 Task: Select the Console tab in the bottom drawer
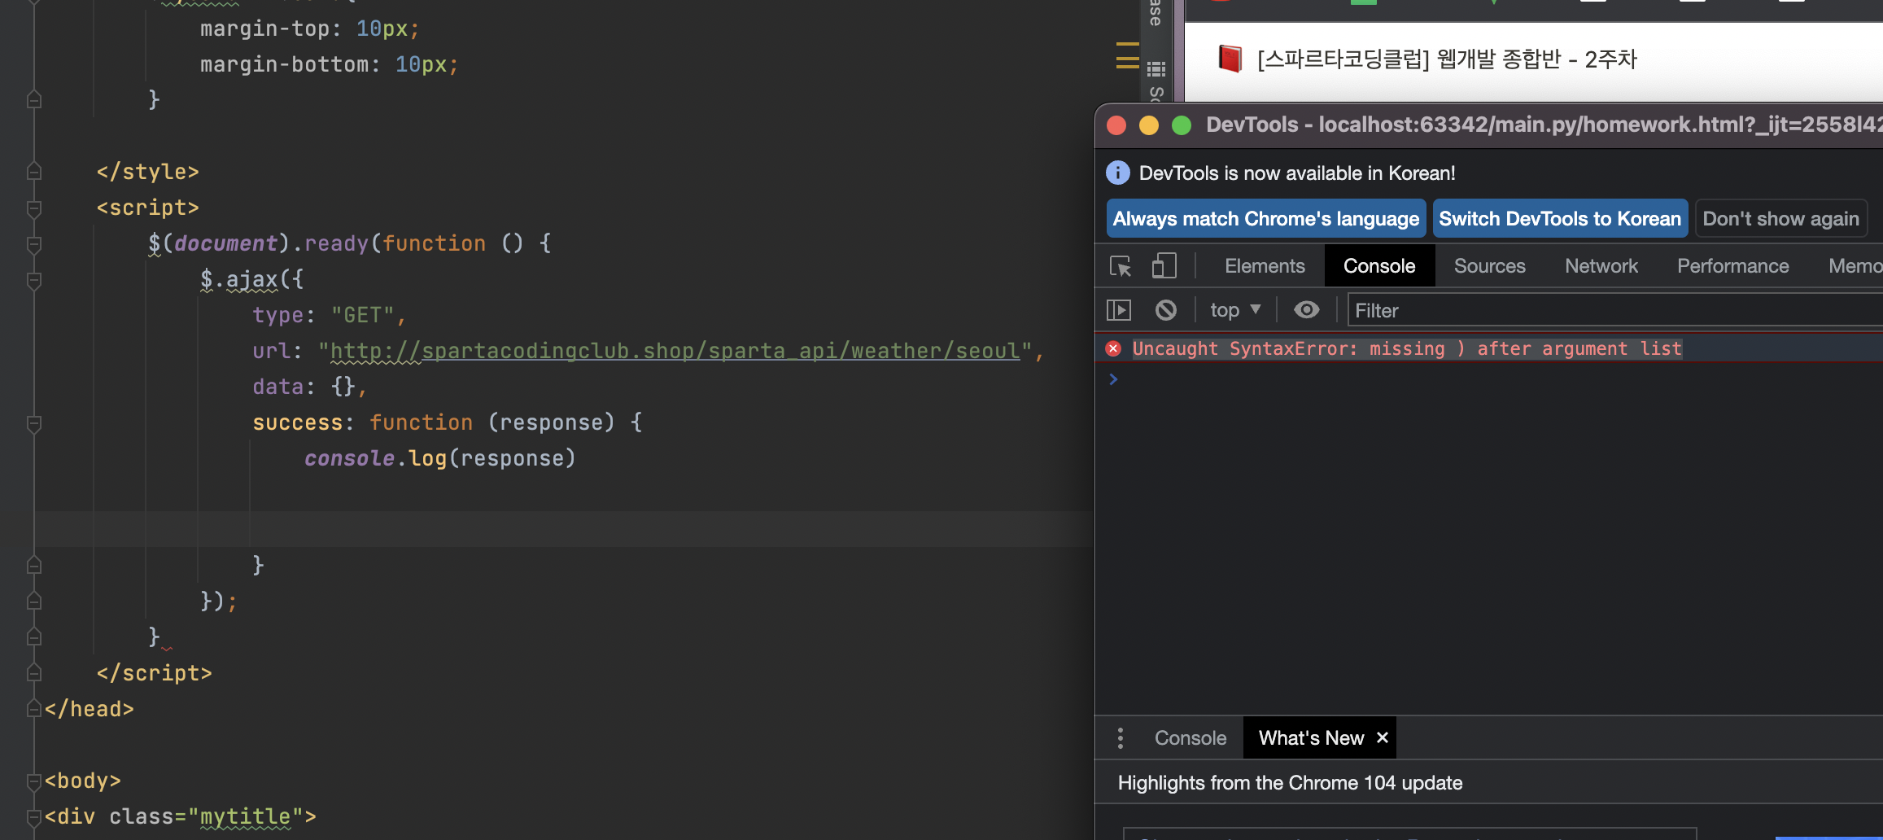click(x=1191, y=738)
